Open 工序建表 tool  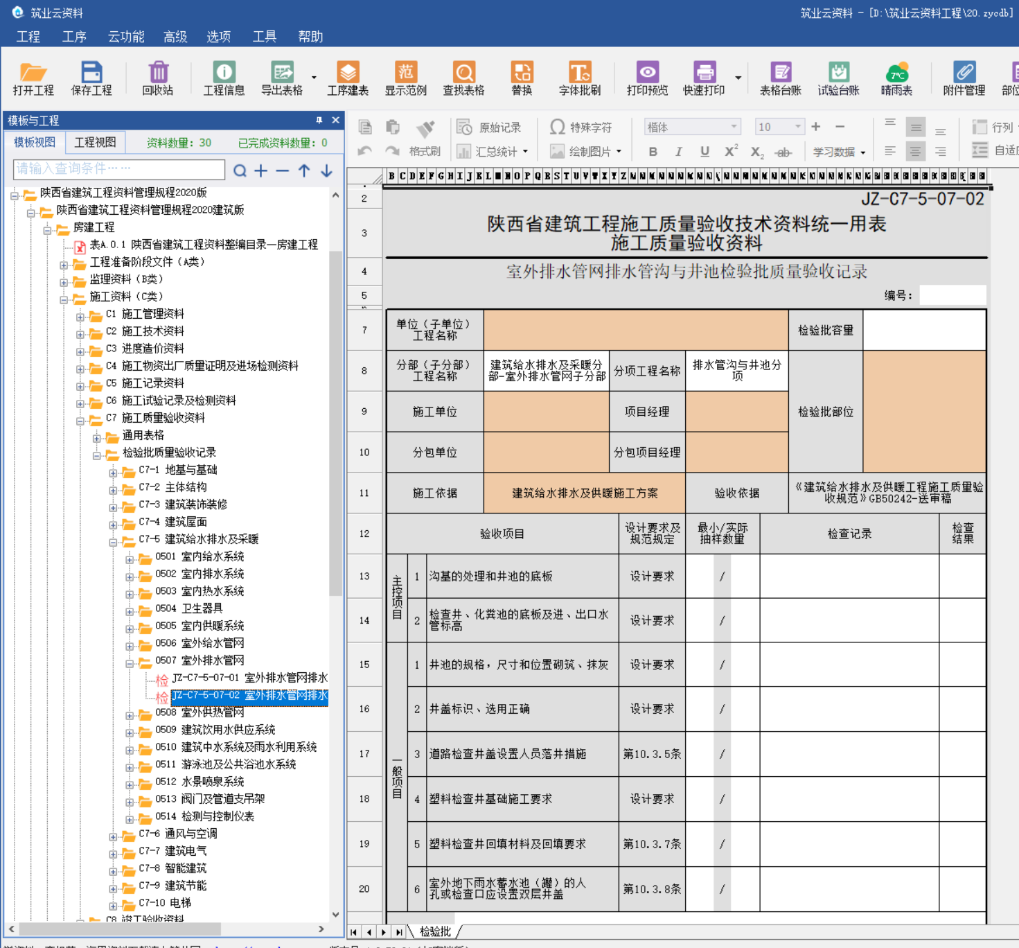(x=348, y=78)
